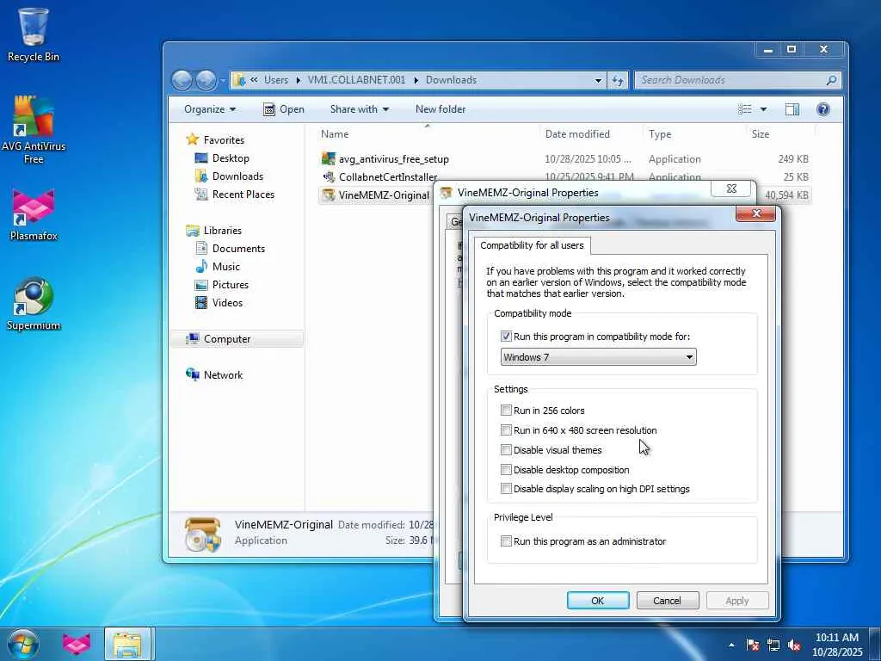Click Cancel in compatibility dialog
881x661 pixels.
pos(667,600)
